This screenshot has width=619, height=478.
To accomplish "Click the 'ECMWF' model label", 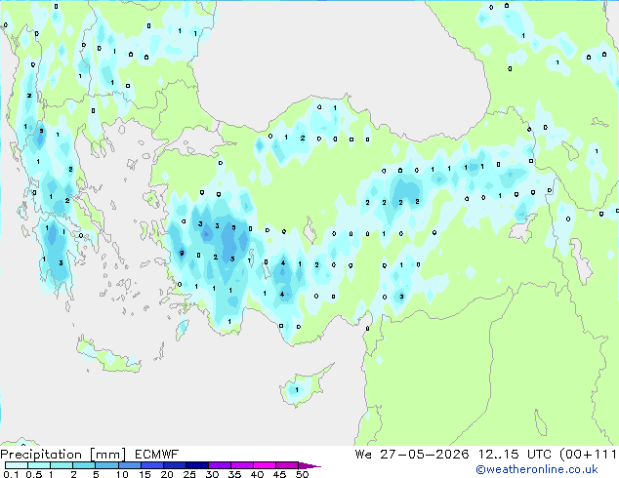I will click(x=157, y=455).
